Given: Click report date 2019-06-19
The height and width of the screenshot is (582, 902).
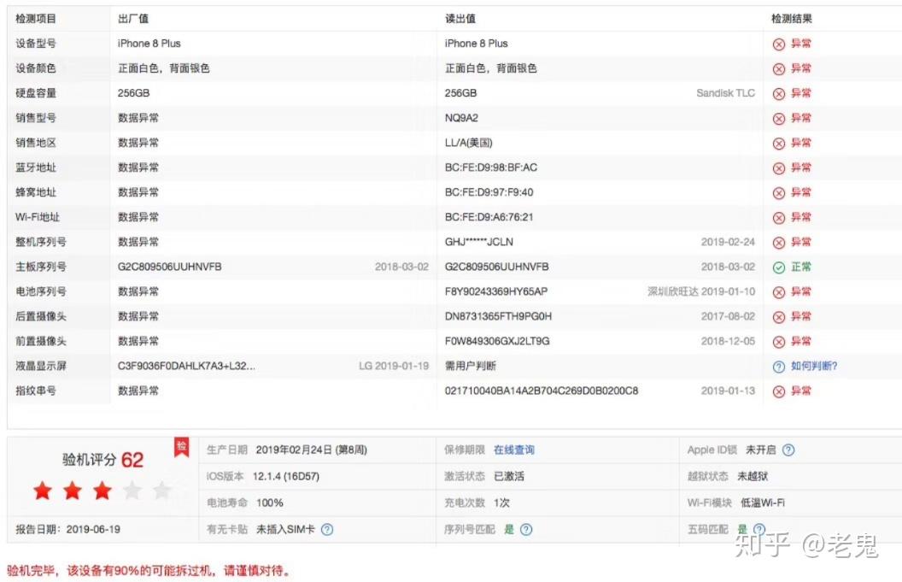Looking at the screenshot, I should 93,529.
